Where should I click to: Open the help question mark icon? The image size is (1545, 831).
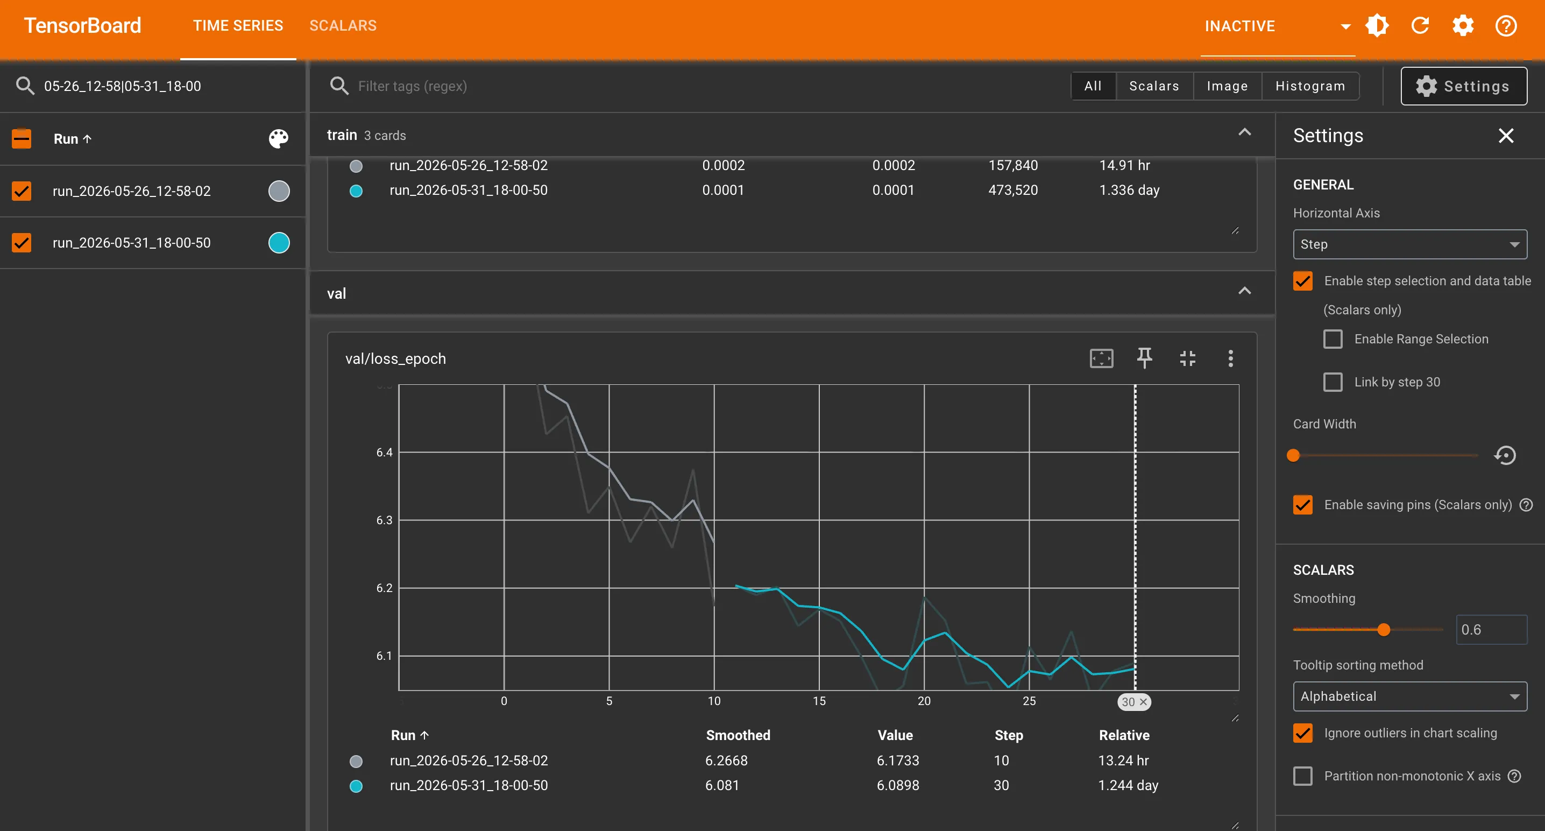pos(1506,26)
